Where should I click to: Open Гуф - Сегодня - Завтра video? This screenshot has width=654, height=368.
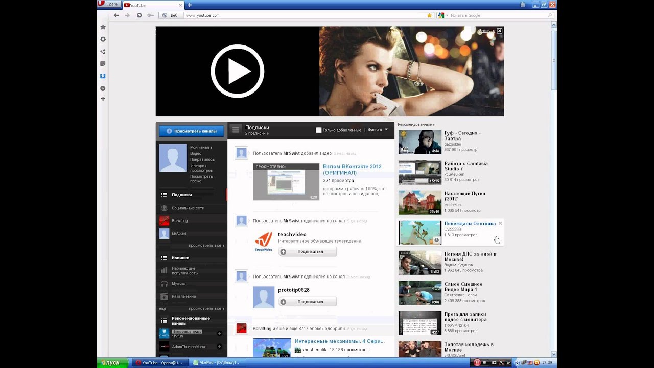pyautogui.click(x=462, y=135)
